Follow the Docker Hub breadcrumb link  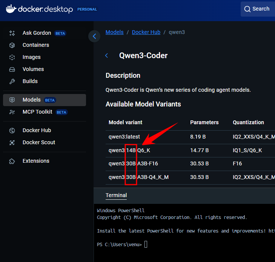[x=146, y=32]
